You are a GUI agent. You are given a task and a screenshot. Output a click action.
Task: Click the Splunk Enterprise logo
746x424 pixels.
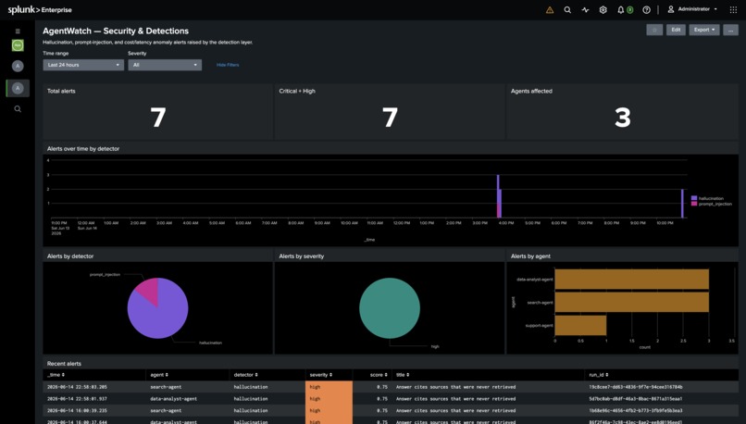point(40,9)
